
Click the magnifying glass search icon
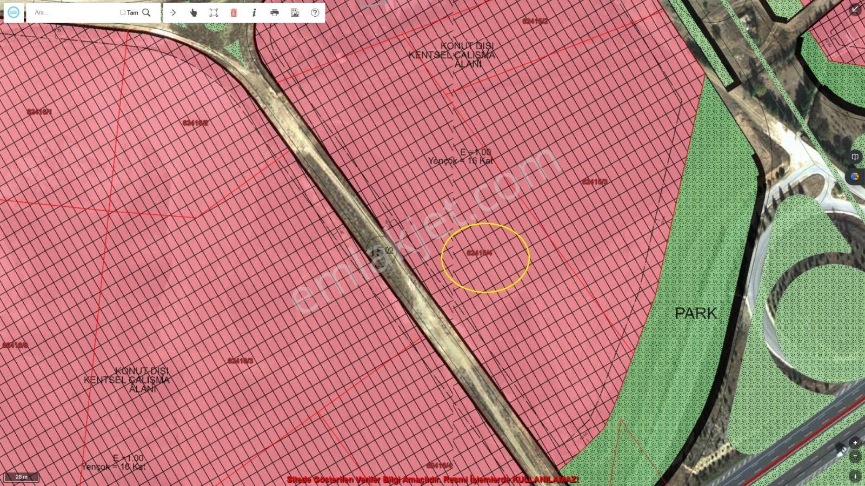146,12
